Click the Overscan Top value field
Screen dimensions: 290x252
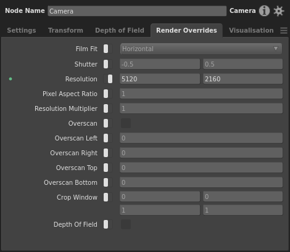201,168
